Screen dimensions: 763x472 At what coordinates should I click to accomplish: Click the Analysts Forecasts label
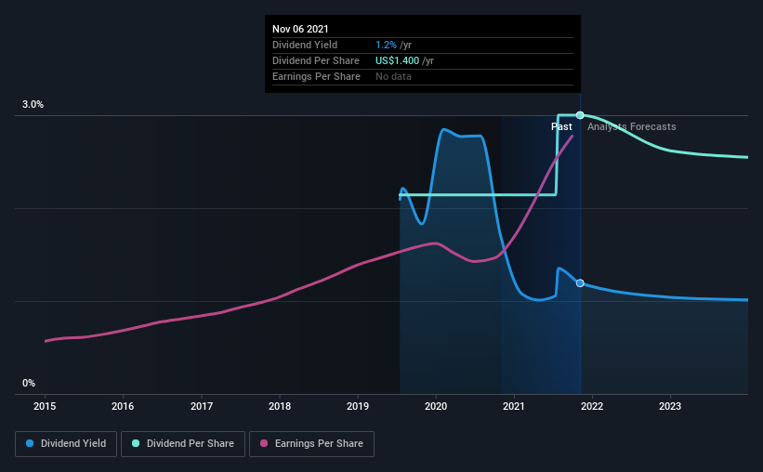tap(632, 126)
